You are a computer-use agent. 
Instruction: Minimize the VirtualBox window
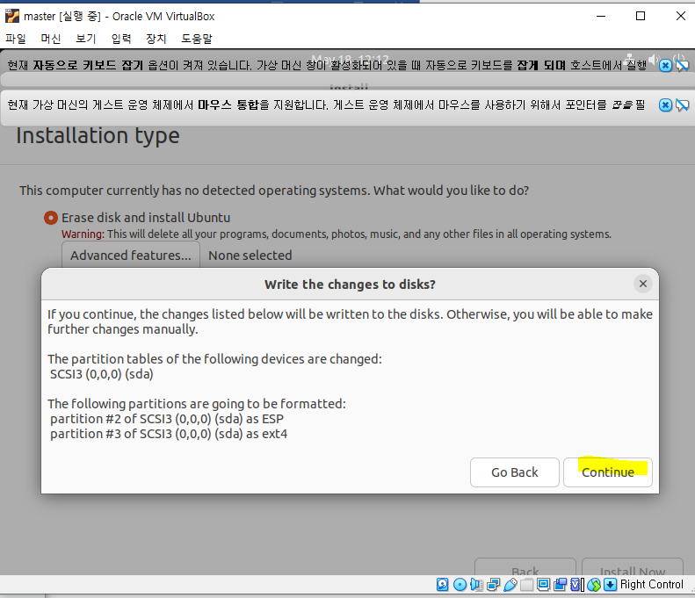[601, 16]
